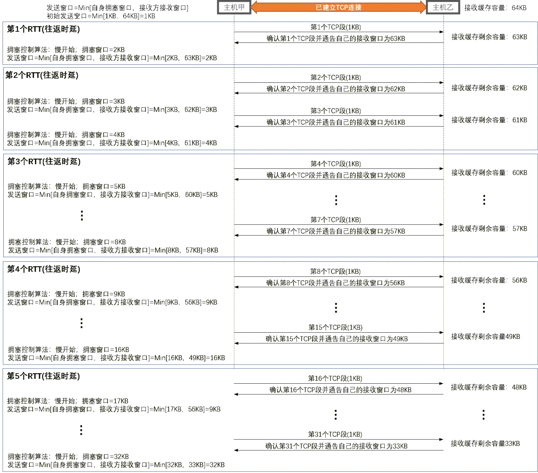Click the acknowledgment text with 接收窗口为61KB
This screenshot has width=538, height=473.
(336, 122)
